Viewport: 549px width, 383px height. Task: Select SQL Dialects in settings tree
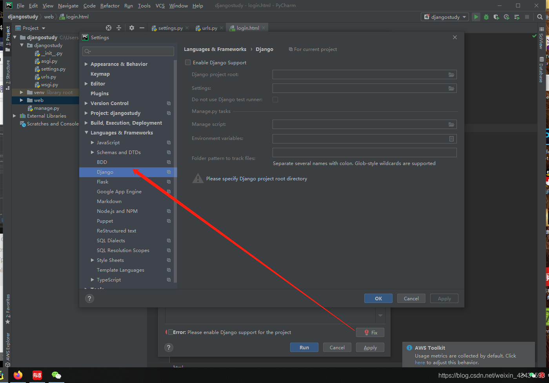coord(111,240)
